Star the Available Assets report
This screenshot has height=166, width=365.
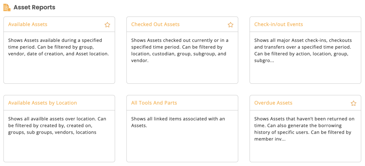(107, 25)
